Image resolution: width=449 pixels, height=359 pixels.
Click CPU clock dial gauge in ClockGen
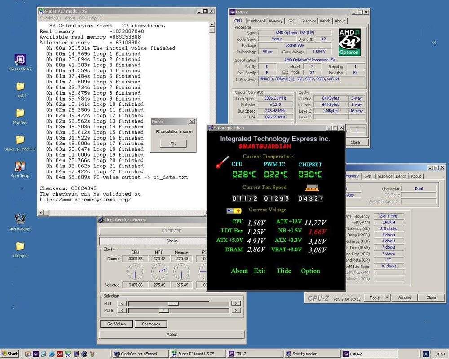click(x=135, y=271)
